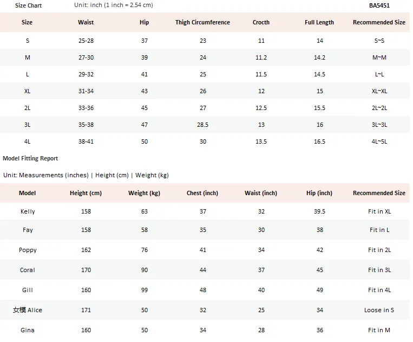Click the Size Chart title

click(28, 5)
